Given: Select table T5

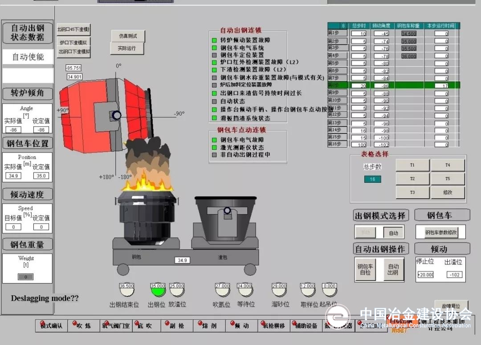Looking at the screenshot, I should click(x=448, y=179).
